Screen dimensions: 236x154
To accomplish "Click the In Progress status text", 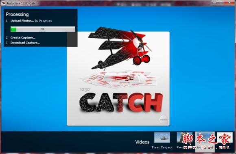I will 43,21.
